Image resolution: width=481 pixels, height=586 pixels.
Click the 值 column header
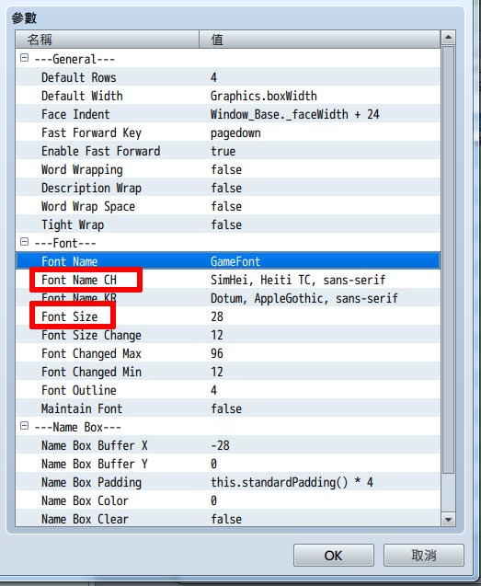pyautogui.click(x=319, y=40)
